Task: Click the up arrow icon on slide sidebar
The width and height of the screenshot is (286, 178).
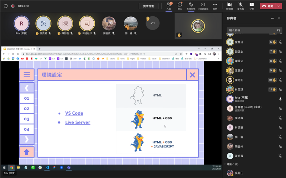Action: [x=27, y=152]
